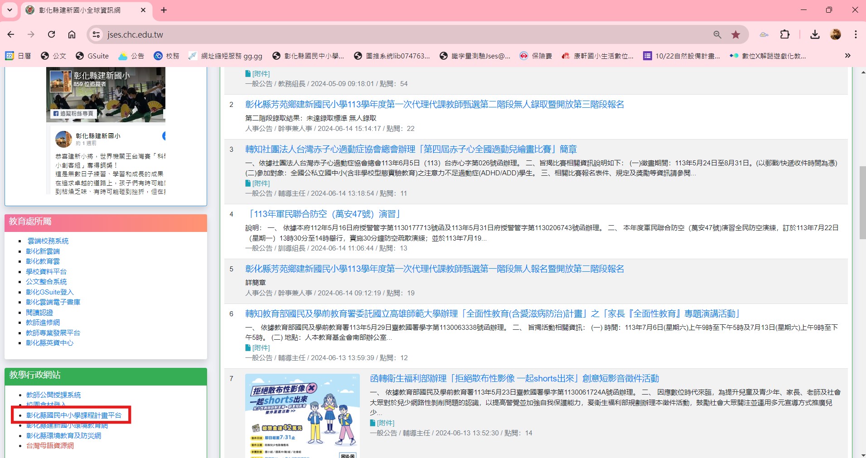Open the 彰化縣國民中小學課程計畫平台 link
Viewport: 866px width, 458px height.
[74, 415]
